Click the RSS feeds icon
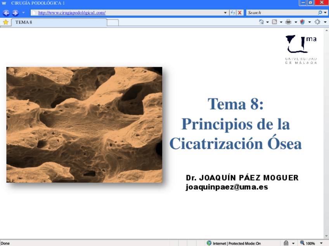329x246 pixels. tap(274, 22)
